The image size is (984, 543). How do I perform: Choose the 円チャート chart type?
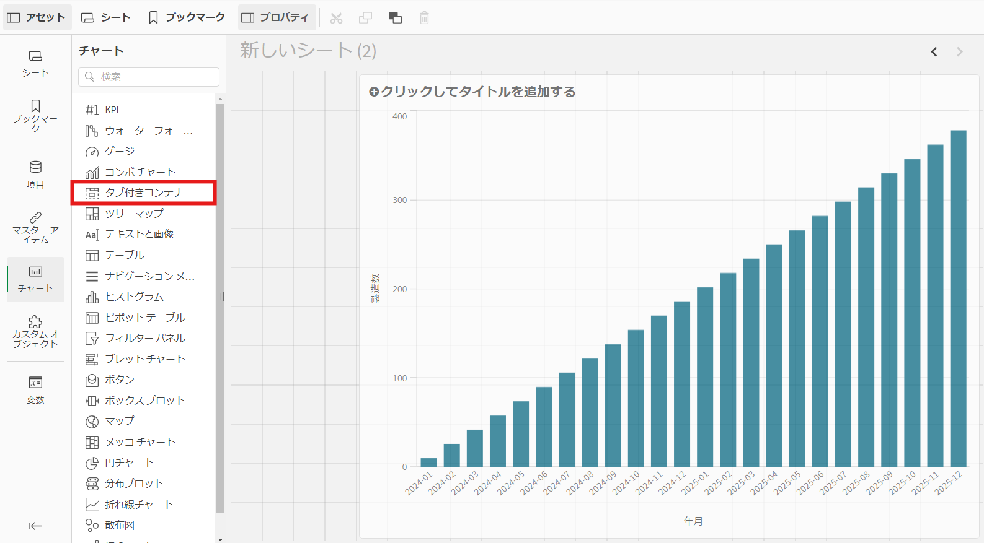click(x=144, y=463)
